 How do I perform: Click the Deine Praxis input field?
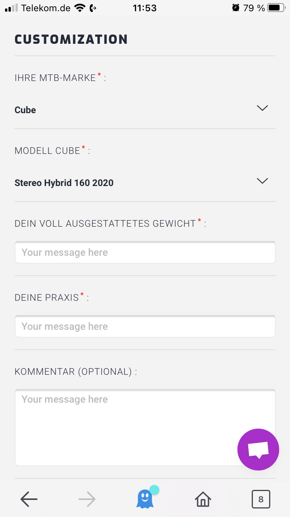click(x=145, y=327)
